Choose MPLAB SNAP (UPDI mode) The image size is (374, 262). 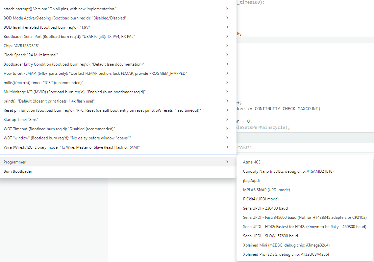pyautogui.click(x=266, y=190)
